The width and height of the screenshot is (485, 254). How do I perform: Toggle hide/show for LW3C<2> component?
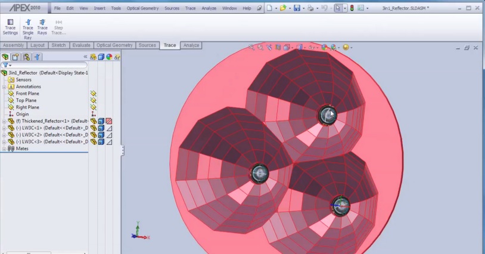click(93, 135)
